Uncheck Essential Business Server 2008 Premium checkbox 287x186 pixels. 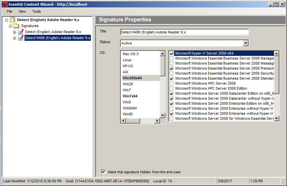click(172, 69)
